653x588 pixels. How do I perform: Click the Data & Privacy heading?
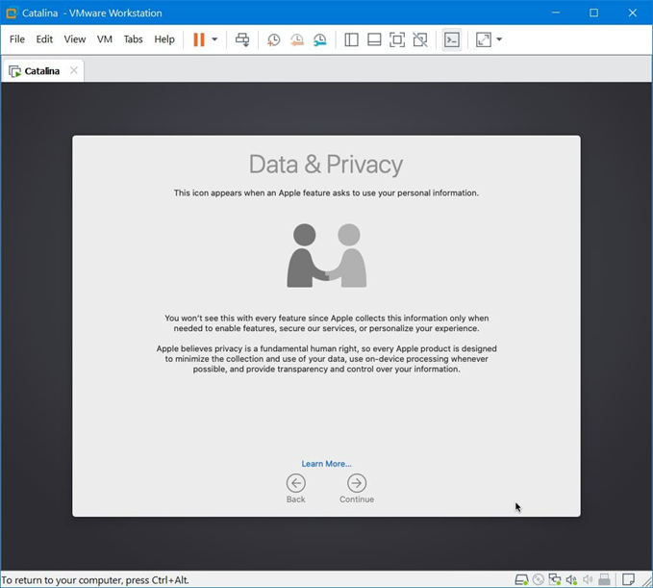pyautogui.click(x=326, y=165)
